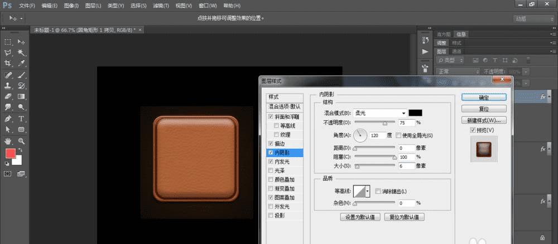
Task: Open the 滤镜 (Filter) menu
Action: point(161,5)
